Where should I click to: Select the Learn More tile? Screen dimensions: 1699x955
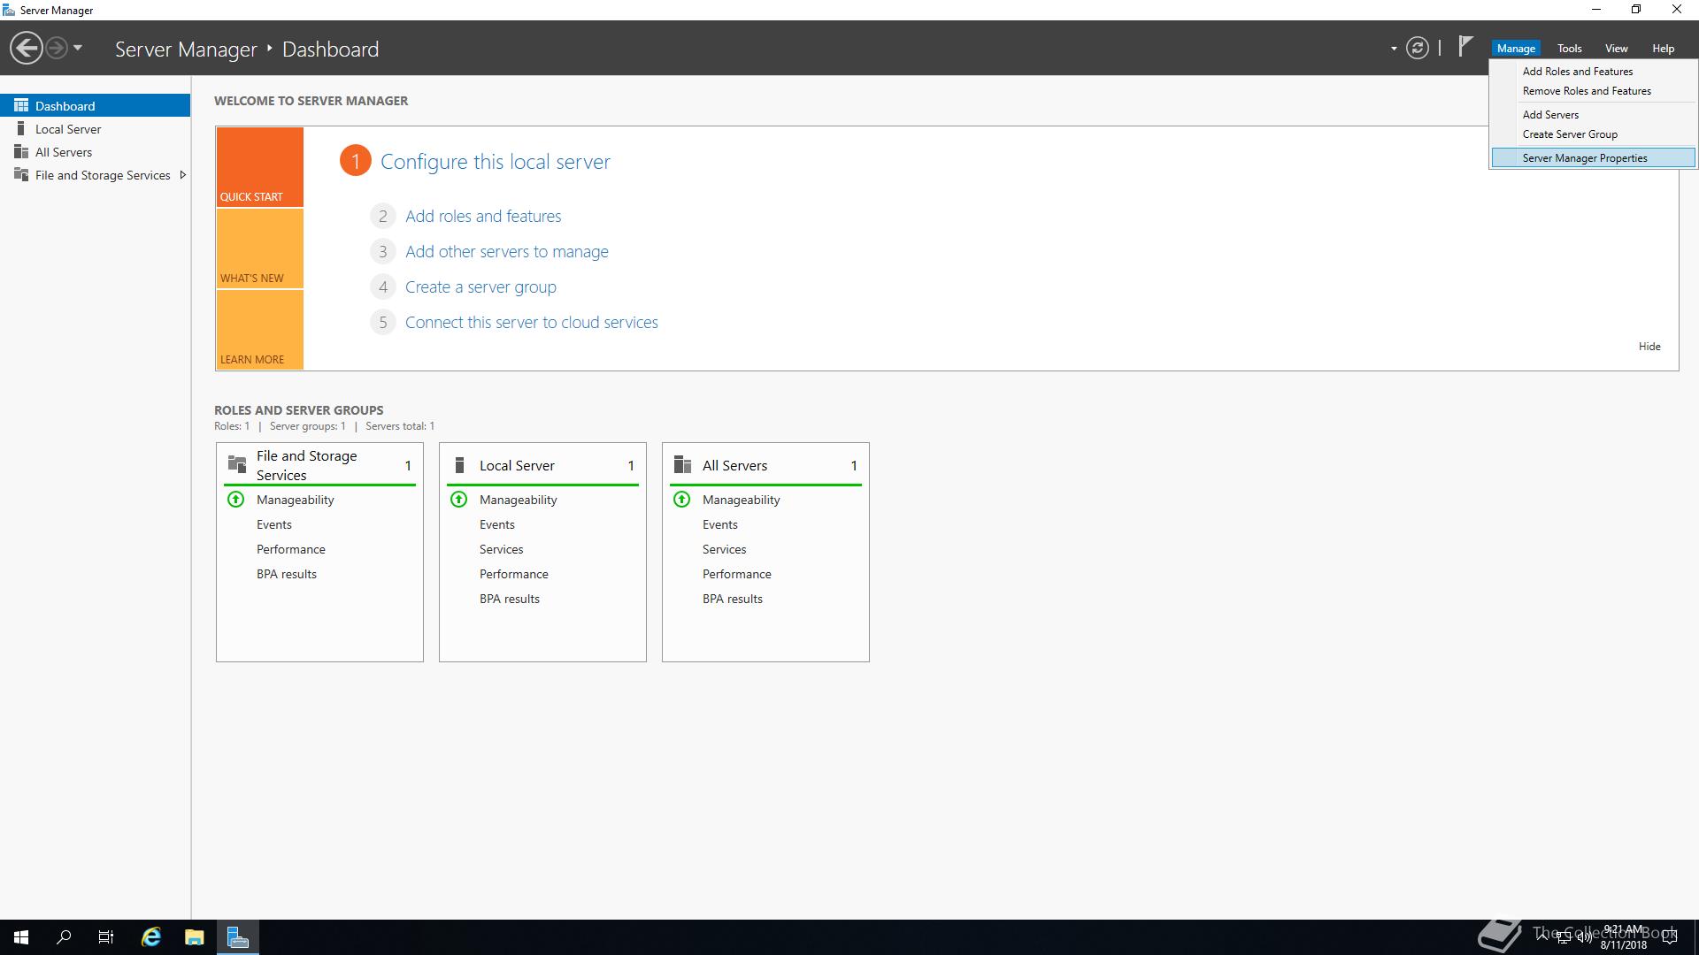click(x=260, y=330)
